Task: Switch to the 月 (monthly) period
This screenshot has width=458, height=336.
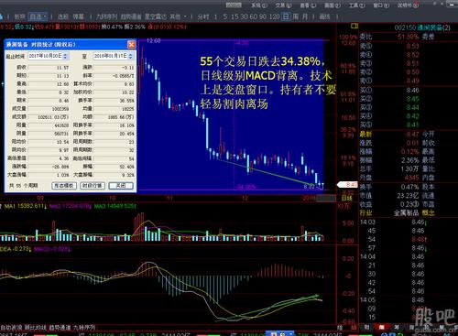Action: [x=305, y=16]
